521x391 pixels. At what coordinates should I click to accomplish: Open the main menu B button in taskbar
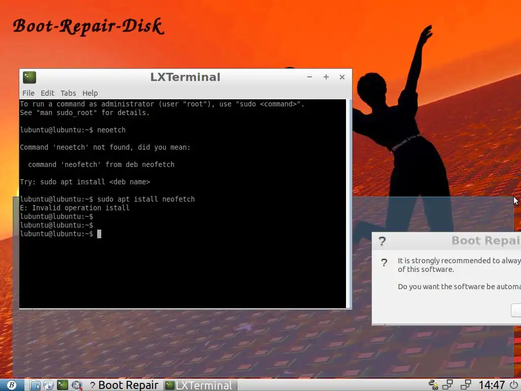click(12, 385)
